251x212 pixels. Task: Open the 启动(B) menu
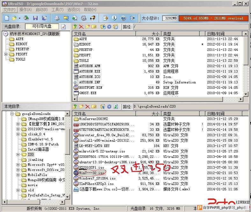coord(41,10)
